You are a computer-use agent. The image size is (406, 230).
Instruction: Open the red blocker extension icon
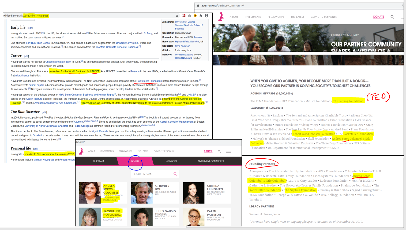(x=184, y=16)
